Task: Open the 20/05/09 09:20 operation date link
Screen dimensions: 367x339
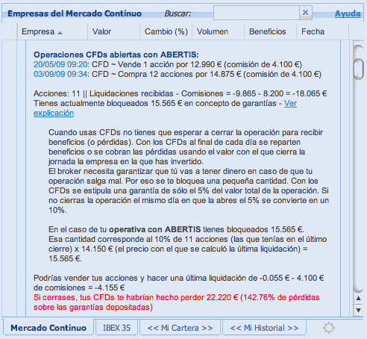Action: (60, 64)
